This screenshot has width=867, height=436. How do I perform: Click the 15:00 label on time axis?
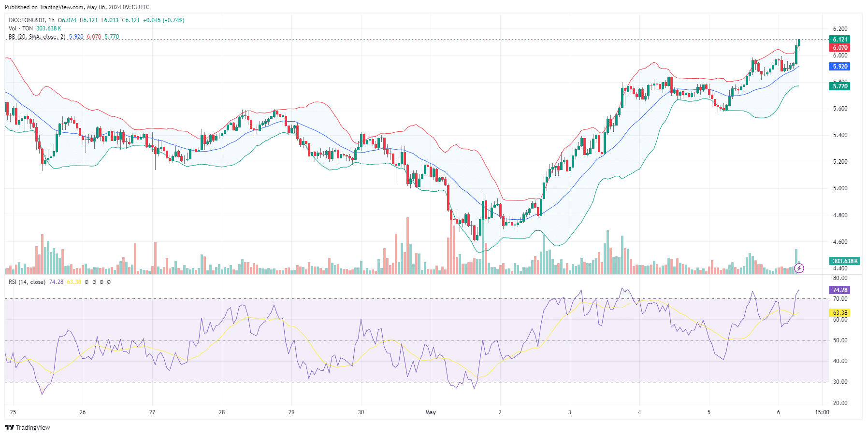click(x=822, y=412)
